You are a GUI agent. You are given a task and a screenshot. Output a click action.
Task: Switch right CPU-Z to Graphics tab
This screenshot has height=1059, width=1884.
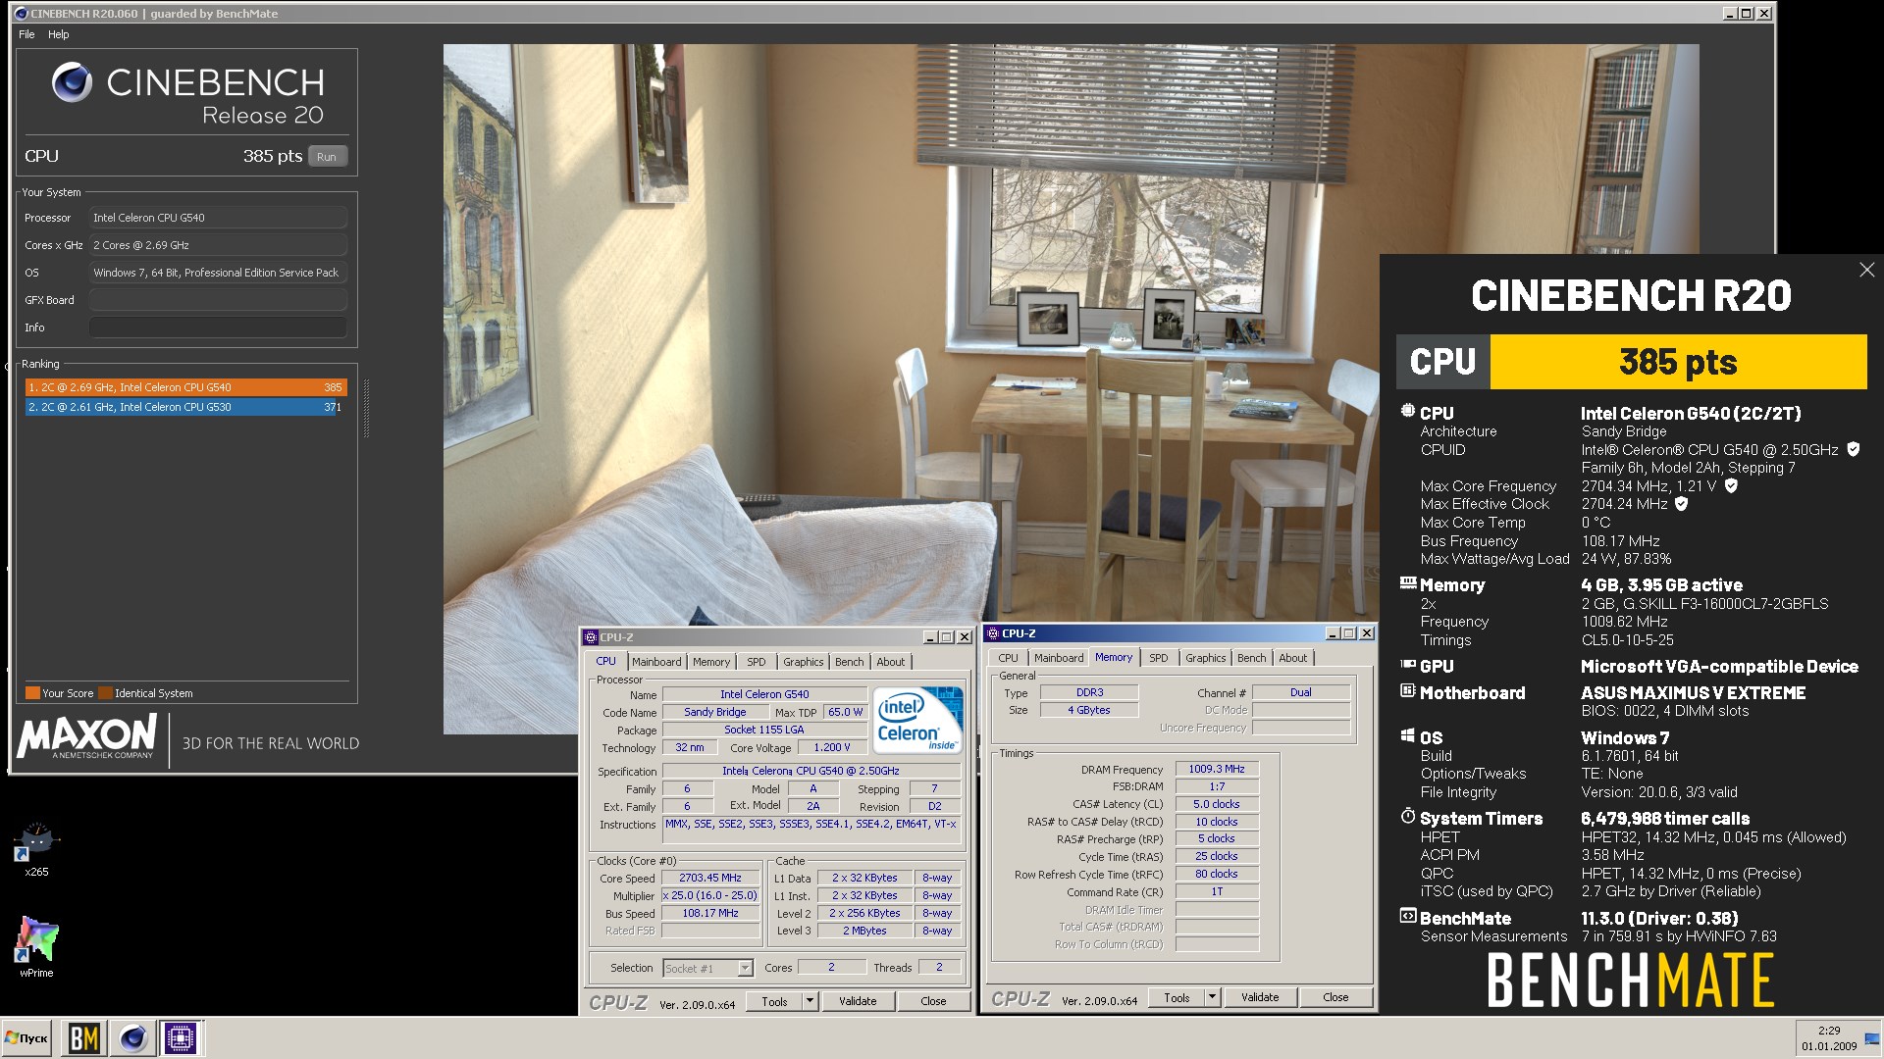click(x=1205, y=658)
